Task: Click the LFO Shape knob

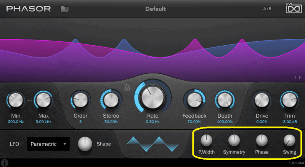Action: click(x=85, y=144)
